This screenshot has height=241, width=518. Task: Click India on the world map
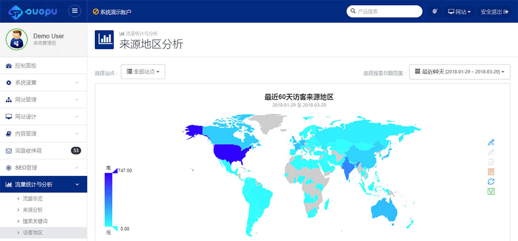347,167
